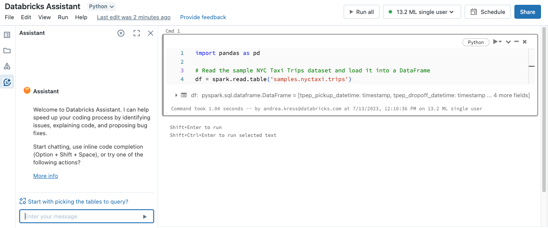Click the Enter your message input field
The width and height of the screenshot is (548, 228).
81,217
